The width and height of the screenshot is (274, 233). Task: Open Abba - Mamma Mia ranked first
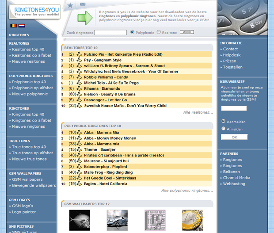(101, 133)
